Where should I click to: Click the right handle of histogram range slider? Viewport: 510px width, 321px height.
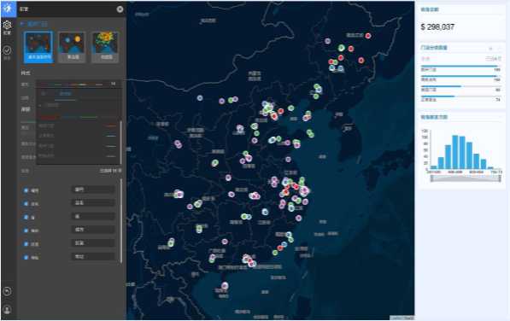[500, 178]
